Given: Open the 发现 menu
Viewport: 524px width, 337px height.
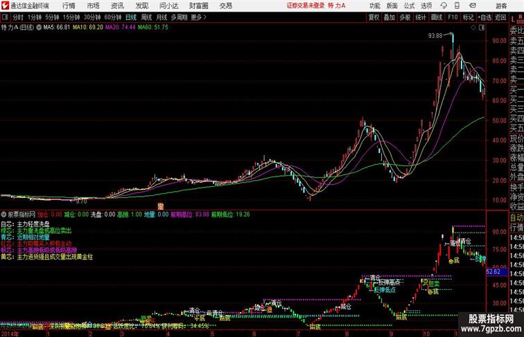Looking at the screenshot, I should [x=142, y=6].
